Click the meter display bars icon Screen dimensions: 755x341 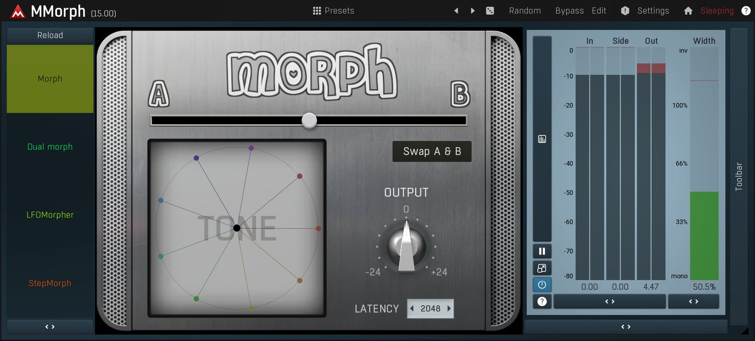click(542, 138)
